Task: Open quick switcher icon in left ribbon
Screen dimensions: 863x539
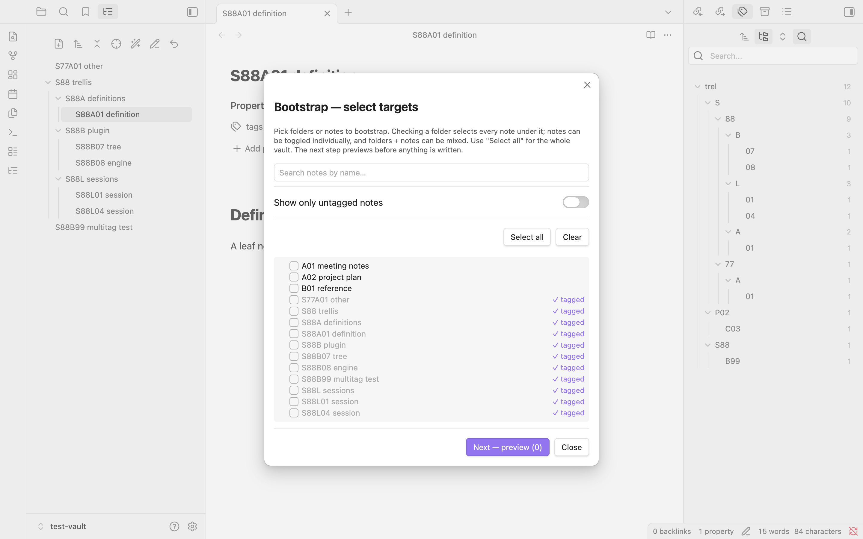Action: (x=13, y=37)
